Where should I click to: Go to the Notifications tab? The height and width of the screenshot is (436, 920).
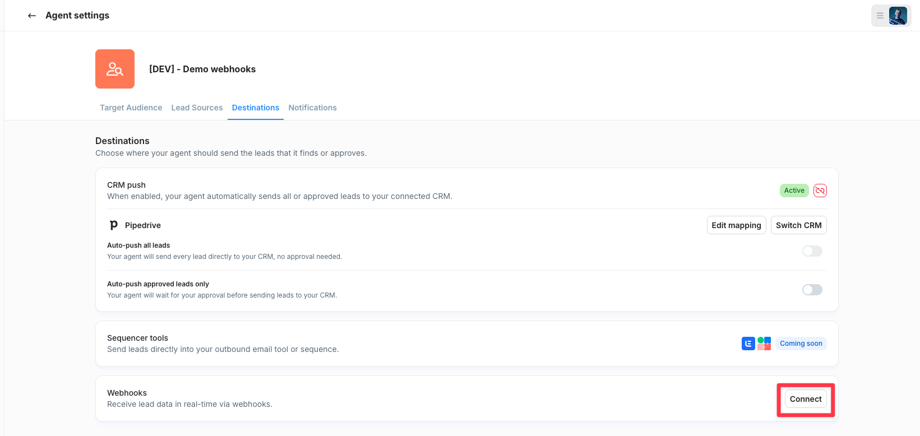pos(312,108)
